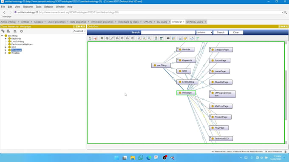Click the third magnifier zoom icon

click(x=149, y=38)
